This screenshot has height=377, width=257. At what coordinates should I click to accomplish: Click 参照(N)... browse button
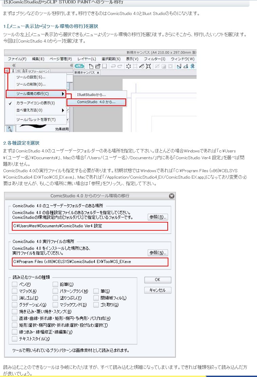(158, 253)
